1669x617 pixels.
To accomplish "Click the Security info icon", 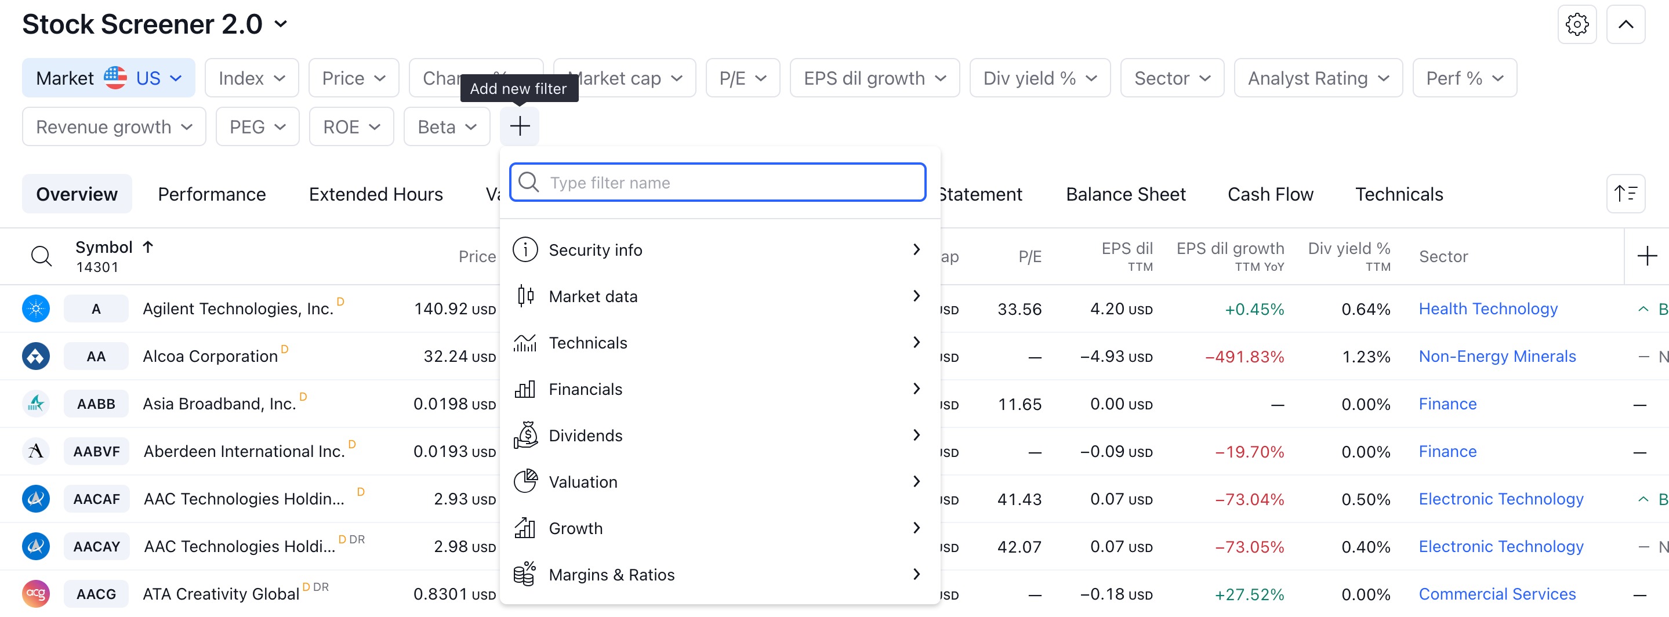I will click(525, 249).
